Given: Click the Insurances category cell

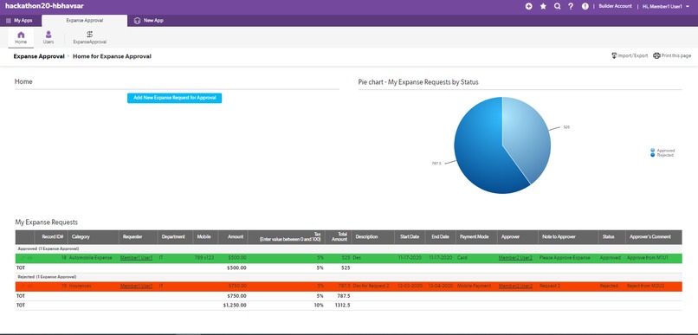Looking at the screenshot, I should tap(81, 286).
